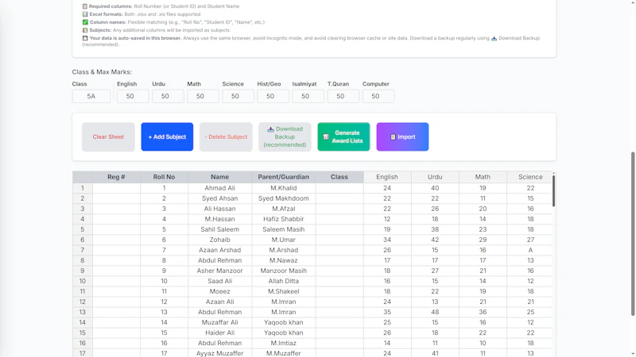Click the name cell Syed Ahsan

click(x=220, y=198)
